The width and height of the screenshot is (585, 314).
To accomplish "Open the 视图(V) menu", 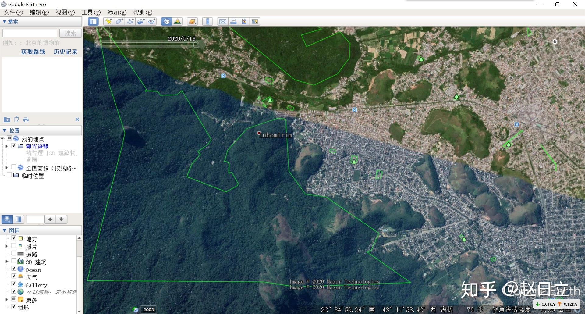I will [65, 12].
